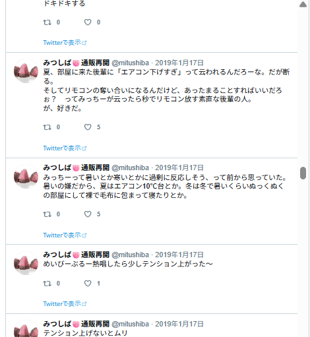310x337 pixels.
Task: Like the ドキドキする tweet with heart icon
Action: click(x=88, y=22)
